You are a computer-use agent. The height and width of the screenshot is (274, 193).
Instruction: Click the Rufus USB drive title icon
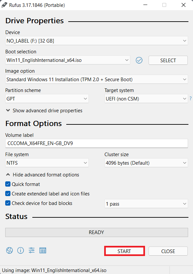(x=4, y=5)
